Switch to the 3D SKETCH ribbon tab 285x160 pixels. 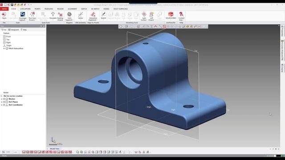pos(95,9)
